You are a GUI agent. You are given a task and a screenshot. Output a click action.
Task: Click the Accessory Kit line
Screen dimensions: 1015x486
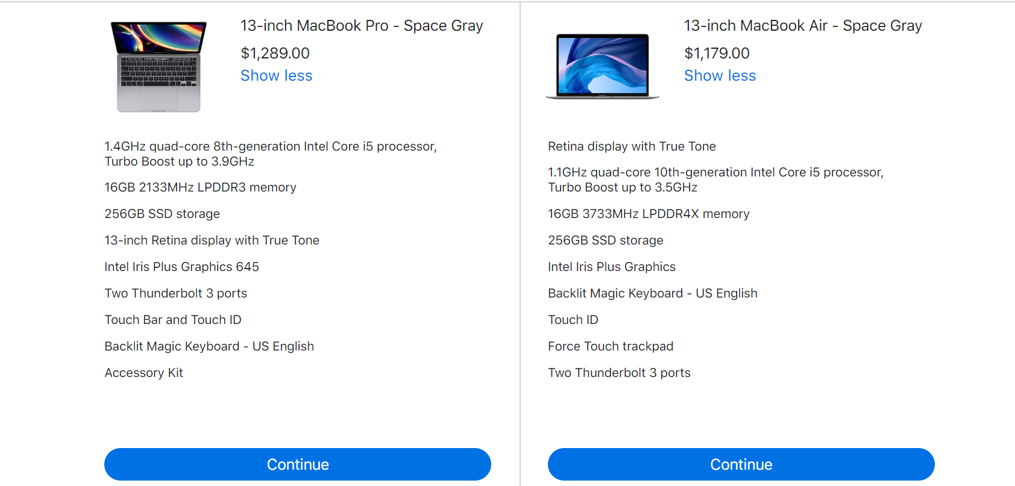(x=143, y=373)
